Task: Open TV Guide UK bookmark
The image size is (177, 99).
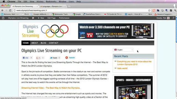Action: click(113, 14)
